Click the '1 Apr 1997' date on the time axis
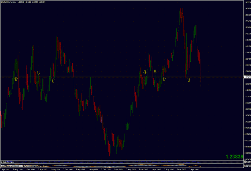Screen dimensions: 251x171 pos(81,169)
